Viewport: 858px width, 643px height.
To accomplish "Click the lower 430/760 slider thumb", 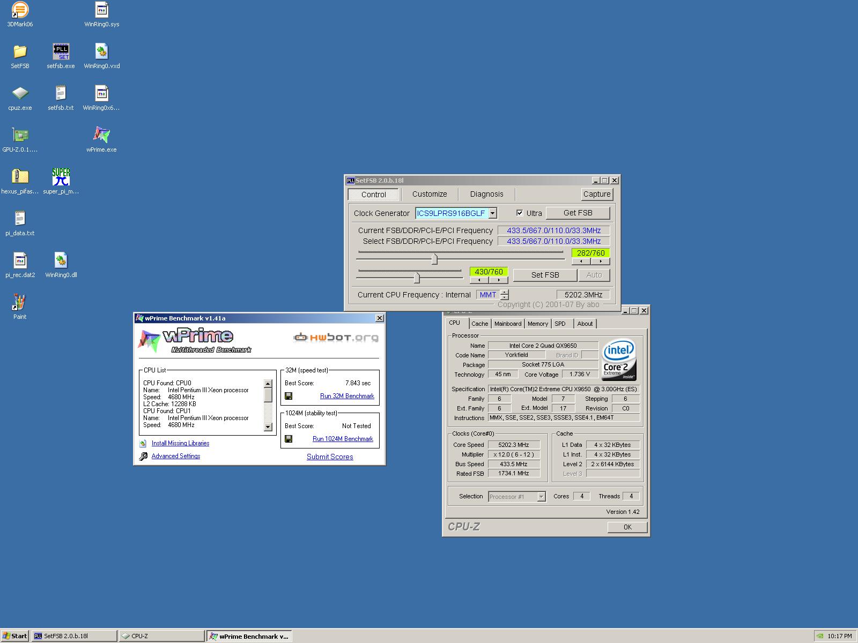I will pos(417,278).
